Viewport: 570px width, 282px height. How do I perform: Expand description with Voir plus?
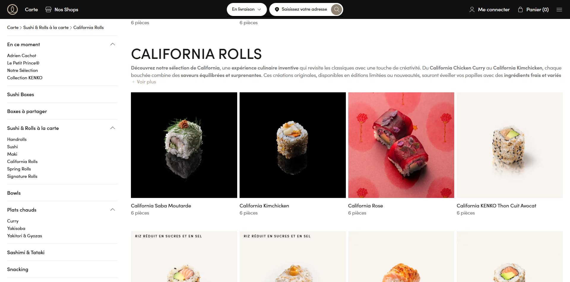(x=144, y=82)
